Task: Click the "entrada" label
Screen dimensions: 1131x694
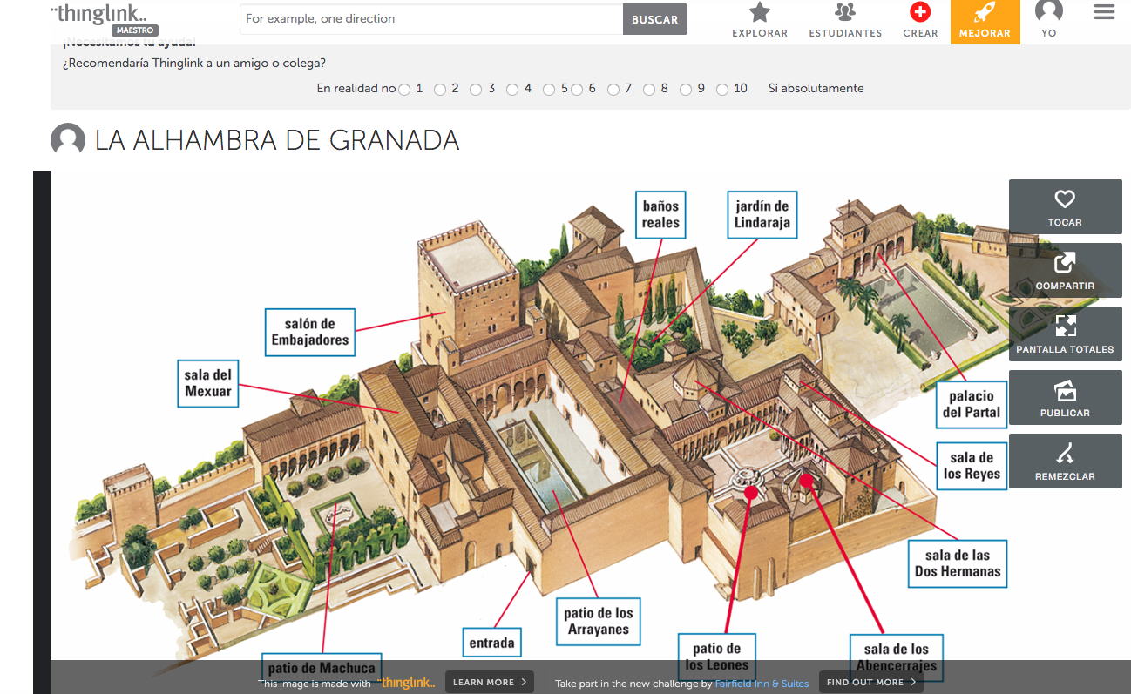Action: [491, 643]
